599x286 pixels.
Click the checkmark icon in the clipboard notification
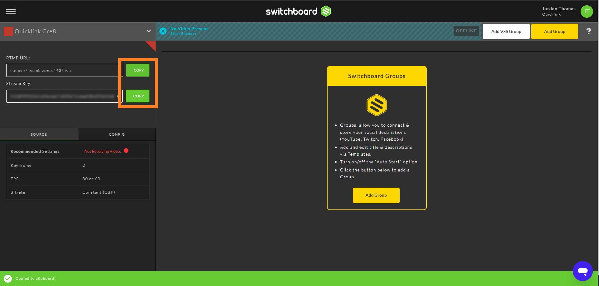click(8, 279)
